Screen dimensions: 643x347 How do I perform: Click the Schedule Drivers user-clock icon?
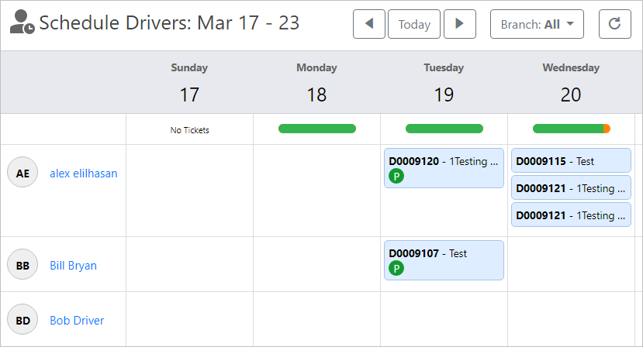click(x=22, y=22)
